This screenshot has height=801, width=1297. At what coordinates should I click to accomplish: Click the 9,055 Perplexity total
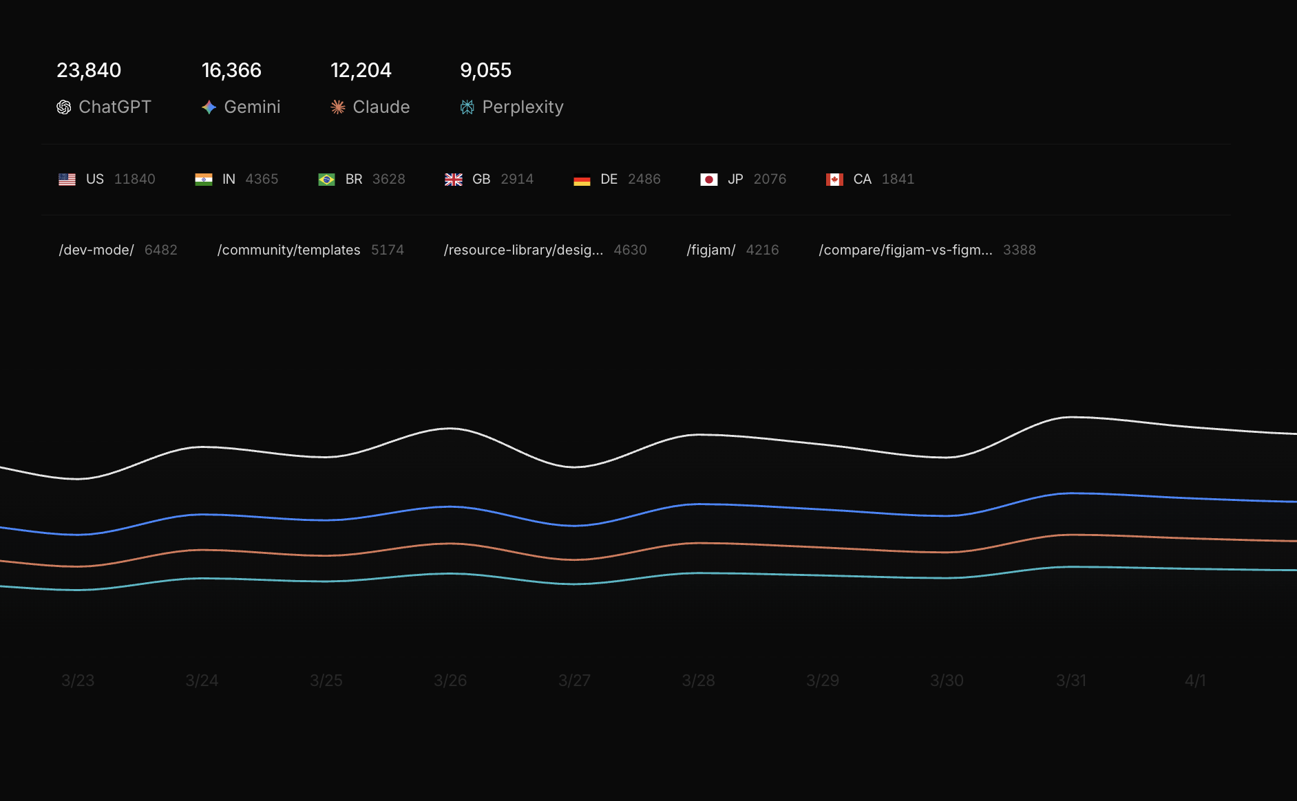click(485, 70)
